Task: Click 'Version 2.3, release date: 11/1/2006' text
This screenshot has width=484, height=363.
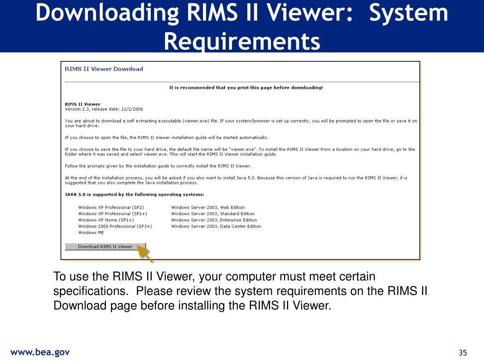Action: (x=104, y=109)
